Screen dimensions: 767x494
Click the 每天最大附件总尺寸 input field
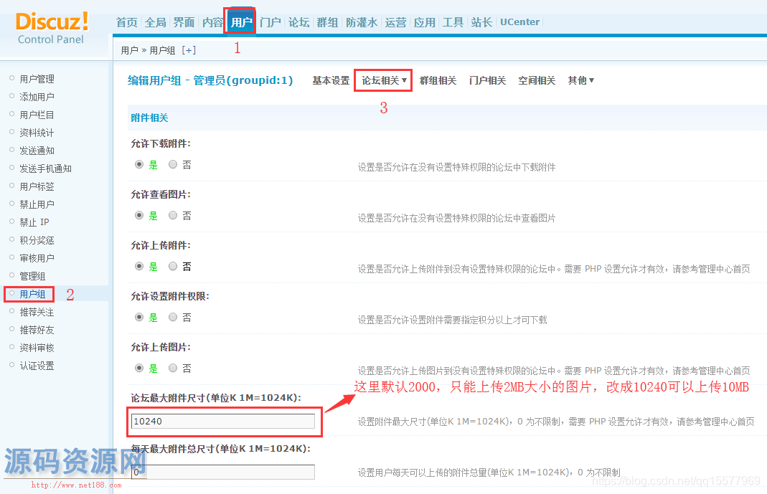point(223,472)
